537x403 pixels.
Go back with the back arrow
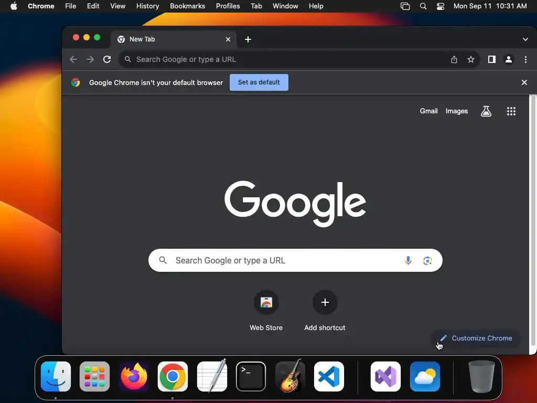(73, 59)
